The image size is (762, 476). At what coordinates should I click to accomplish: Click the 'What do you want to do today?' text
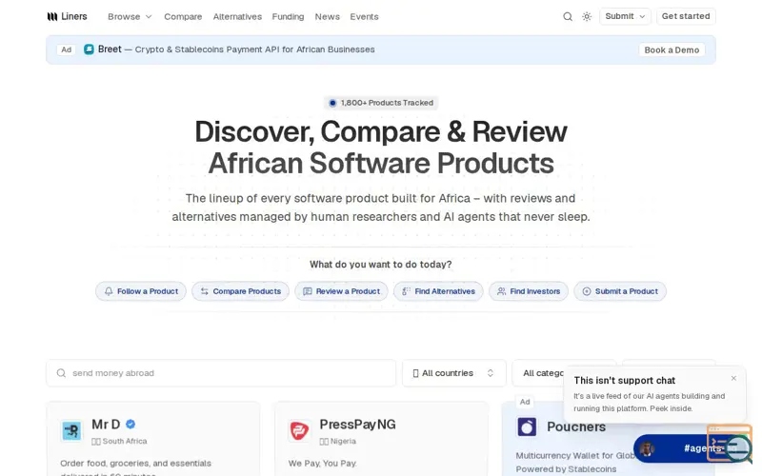tap(380, 265)
